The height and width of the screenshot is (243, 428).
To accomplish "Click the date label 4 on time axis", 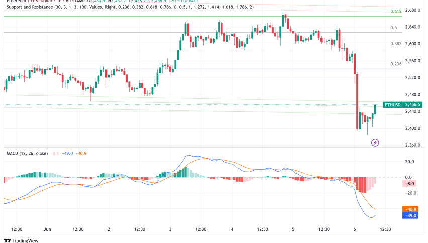I will click(x=232, y=229).
